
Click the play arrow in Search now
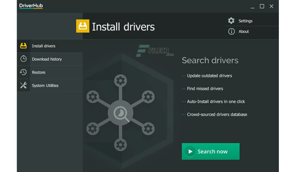[190, 151]
